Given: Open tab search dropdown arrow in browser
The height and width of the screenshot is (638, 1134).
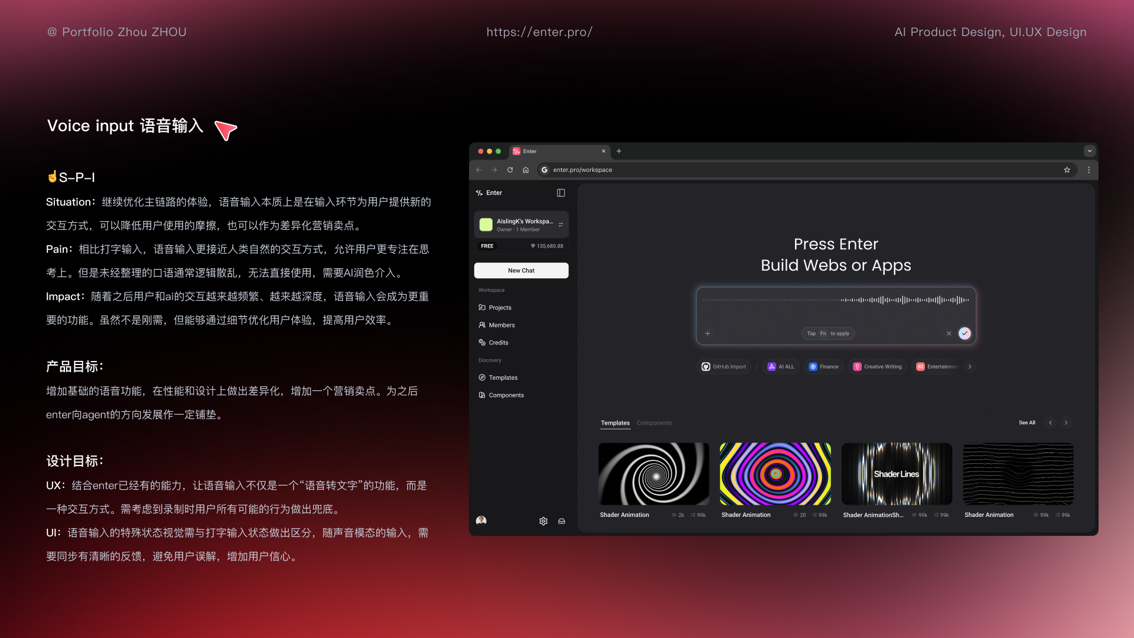Looking at the screenshot, I should [1090, 151].
